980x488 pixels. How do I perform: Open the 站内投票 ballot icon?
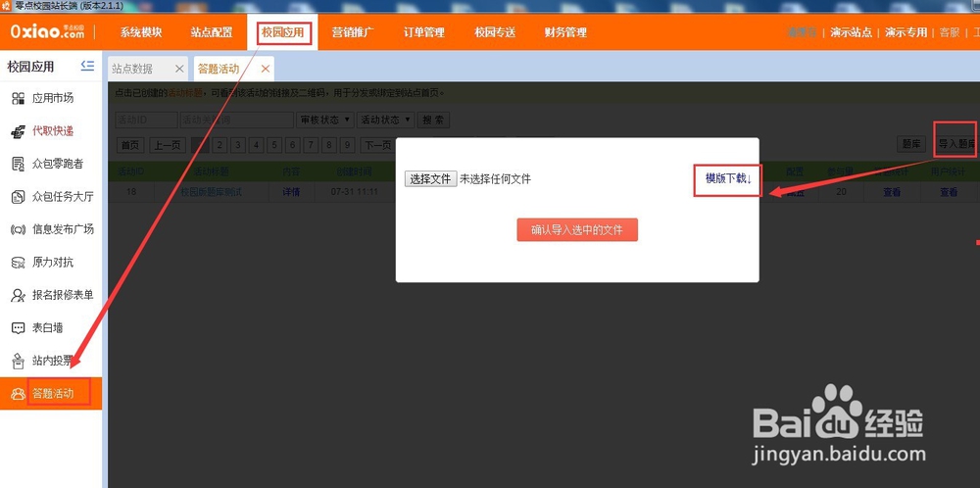[18, 361]
